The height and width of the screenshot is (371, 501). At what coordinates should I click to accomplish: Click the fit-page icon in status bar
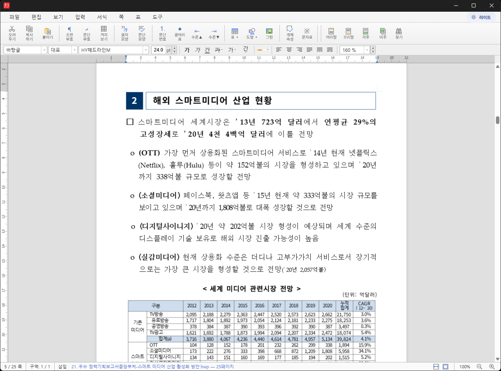pyautogui.click(x=446, y=367)
